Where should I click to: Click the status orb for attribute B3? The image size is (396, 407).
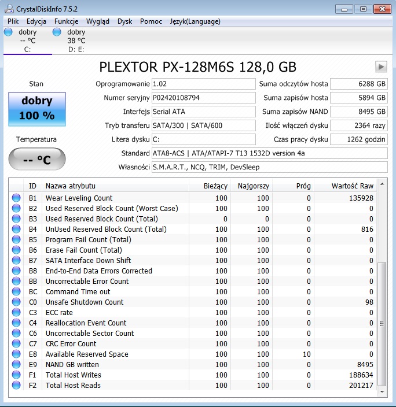point(16,219)
